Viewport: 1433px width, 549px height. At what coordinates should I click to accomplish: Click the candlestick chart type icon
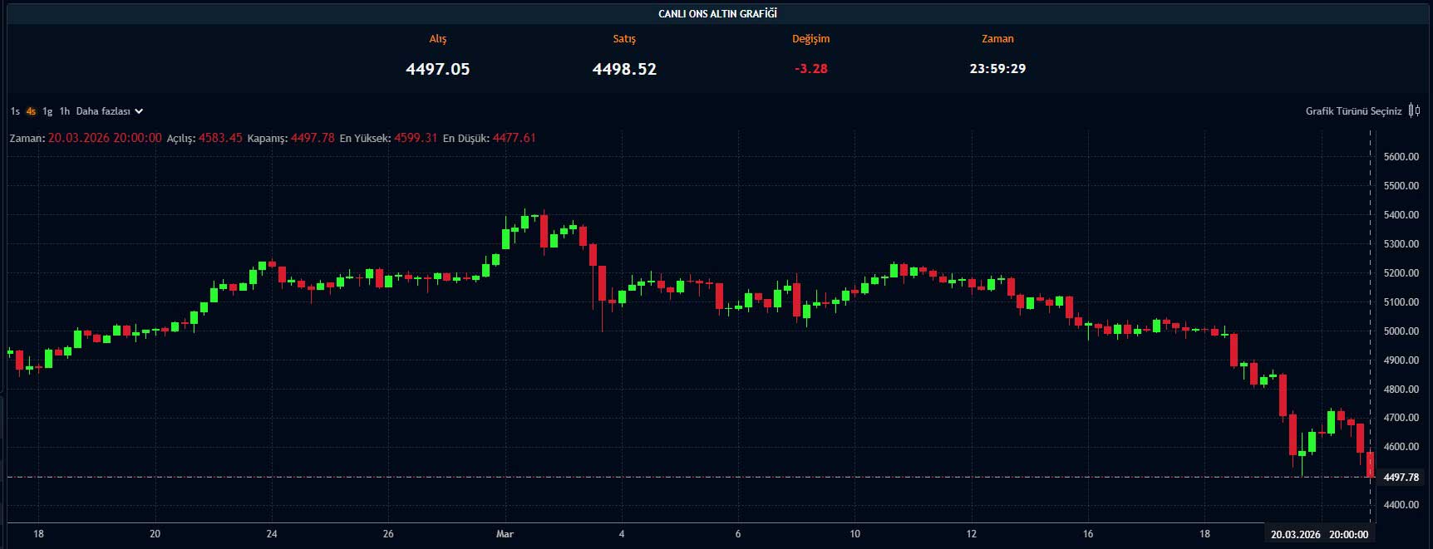coord(1414,111)
